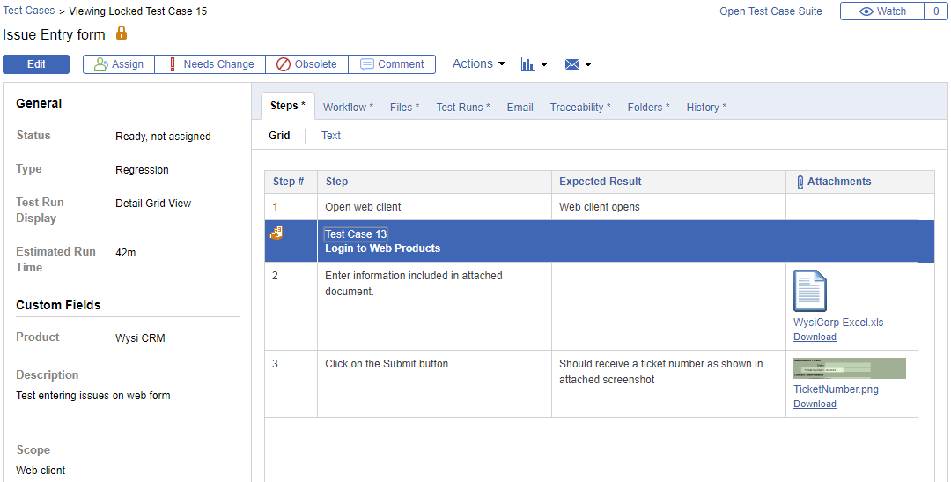
Task: Open the TicketNumber.png thumbnail
Action: pos(849,368)
